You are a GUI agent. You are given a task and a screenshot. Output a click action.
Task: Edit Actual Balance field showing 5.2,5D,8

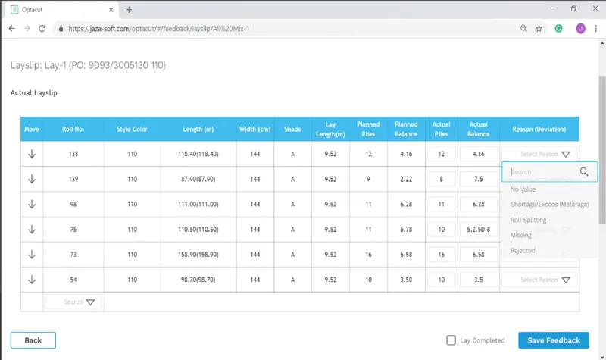click(479, 230)
